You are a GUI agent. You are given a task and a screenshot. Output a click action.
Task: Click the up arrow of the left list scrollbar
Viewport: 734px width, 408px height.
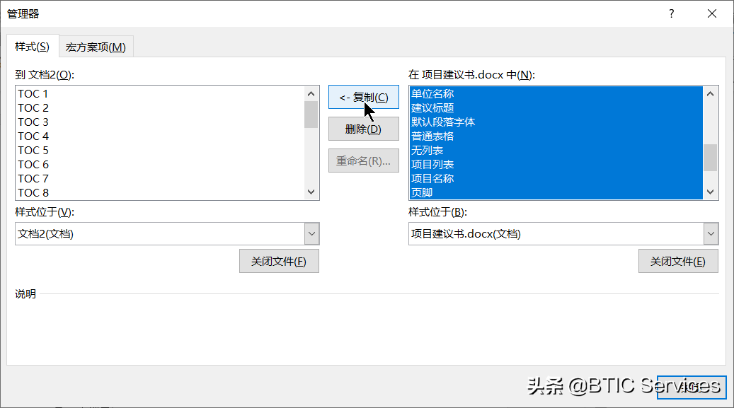coord(311,93)
